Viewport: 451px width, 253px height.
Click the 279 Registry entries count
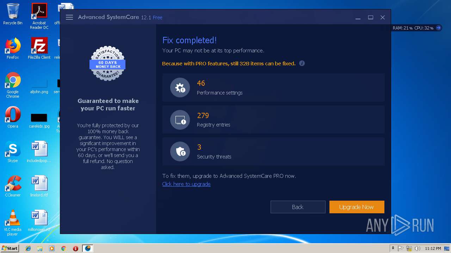(203, 116)
